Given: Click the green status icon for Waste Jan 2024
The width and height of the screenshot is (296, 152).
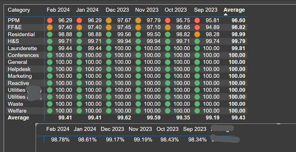Looking at the screenshot, I should coord(79,104).
